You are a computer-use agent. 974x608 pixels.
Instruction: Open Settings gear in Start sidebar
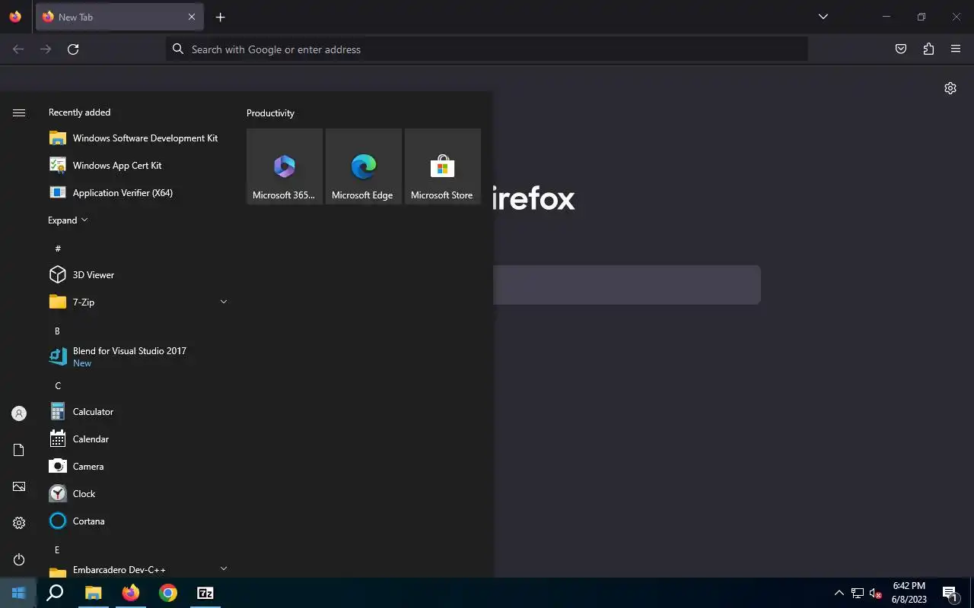19,523
